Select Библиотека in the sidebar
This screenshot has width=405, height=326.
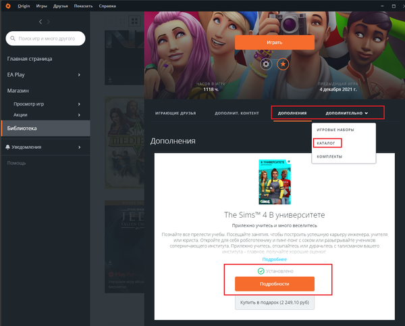46,128
